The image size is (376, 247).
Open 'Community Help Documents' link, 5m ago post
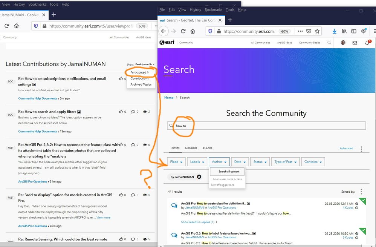37,98
